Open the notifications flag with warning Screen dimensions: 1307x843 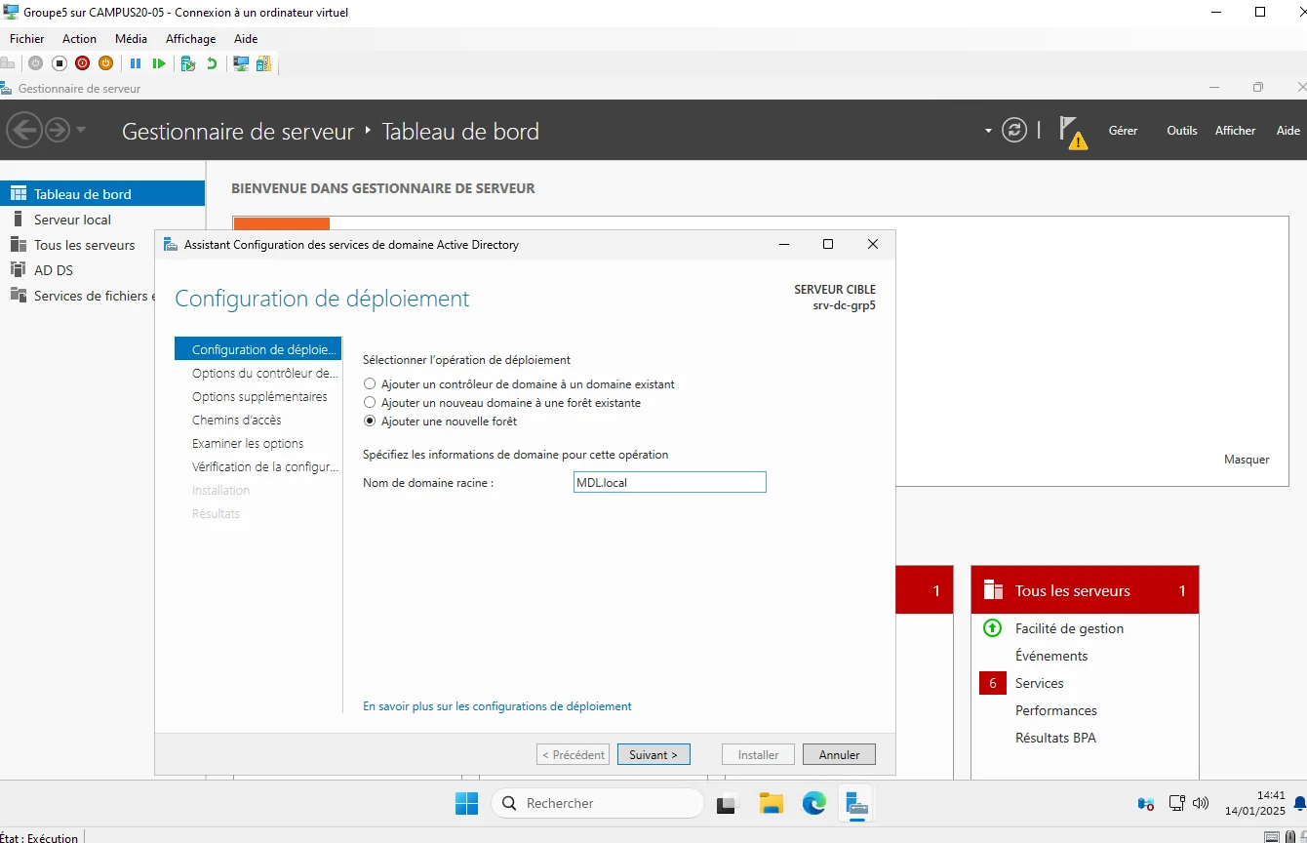coord(1072,132)
